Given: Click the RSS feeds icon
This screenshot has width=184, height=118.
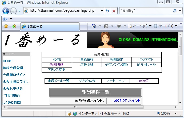Looking at the screenshot, I should tap(106, 26).
